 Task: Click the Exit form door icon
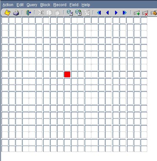29,13
